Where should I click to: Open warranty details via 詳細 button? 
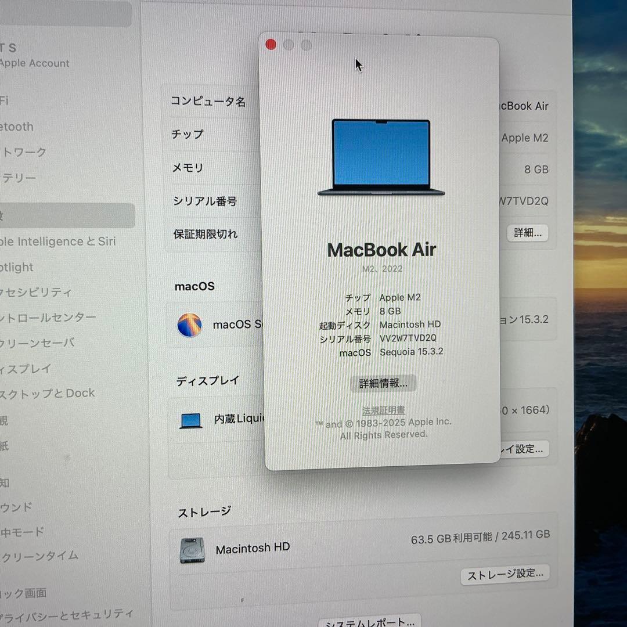(527, 233)
